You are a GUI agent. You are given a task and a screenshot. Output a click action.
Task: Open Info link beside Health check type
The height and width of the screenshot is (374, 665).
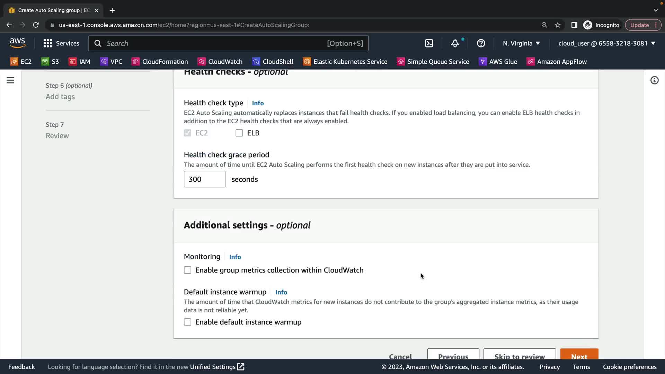tap(258, 103)
